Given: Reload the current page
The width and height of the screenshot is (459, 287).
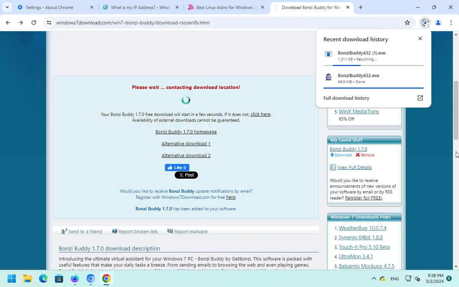Looking at the screenshot, I should click(34, 23).
